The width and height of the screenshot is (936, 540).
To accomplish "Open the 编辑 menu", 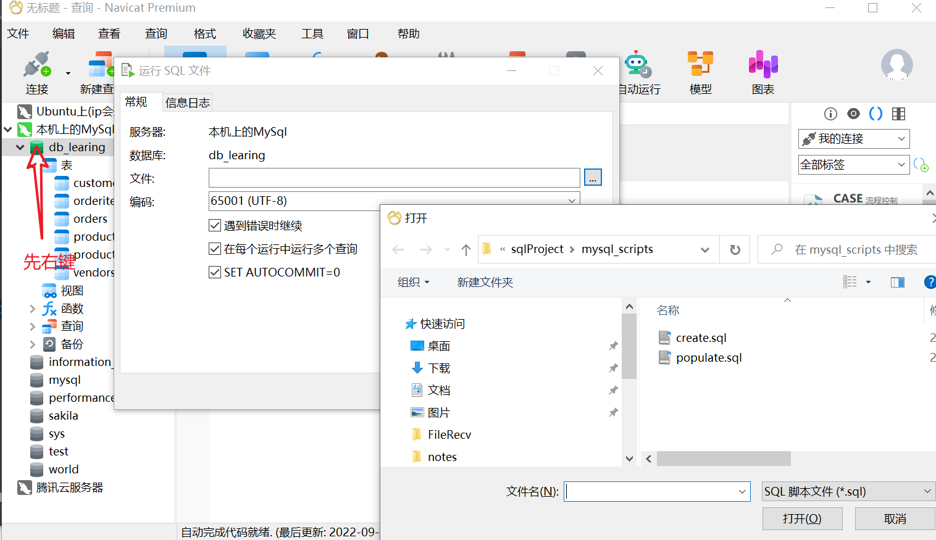I will 64,33.
